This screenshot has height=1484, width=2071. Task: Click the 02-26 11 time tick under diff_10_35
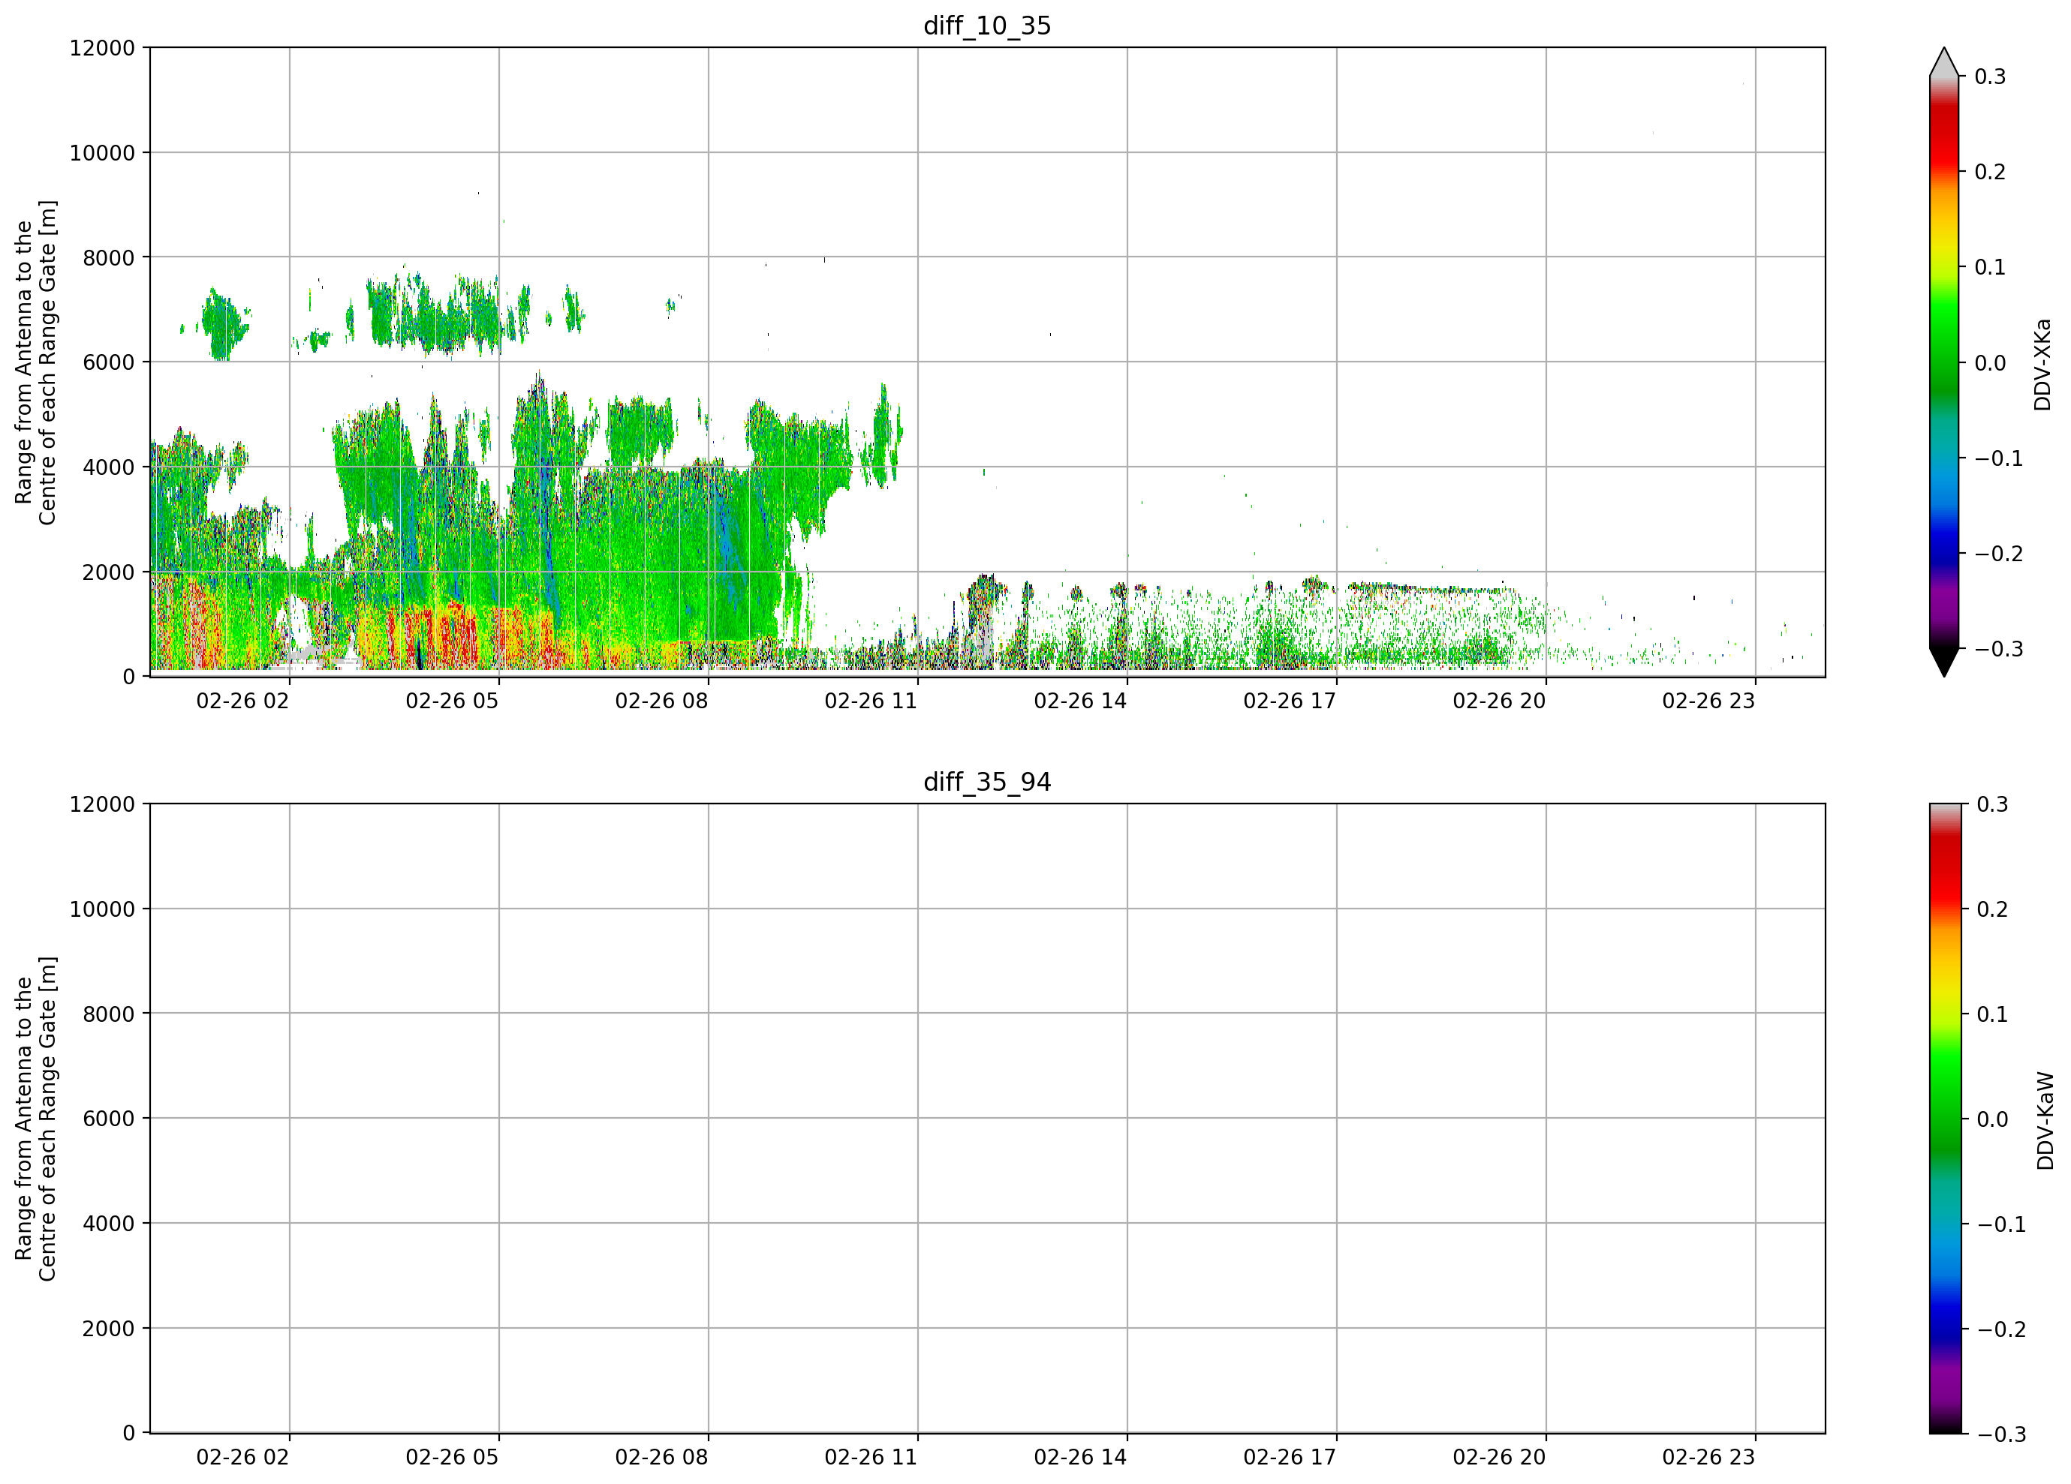(871, 701)
